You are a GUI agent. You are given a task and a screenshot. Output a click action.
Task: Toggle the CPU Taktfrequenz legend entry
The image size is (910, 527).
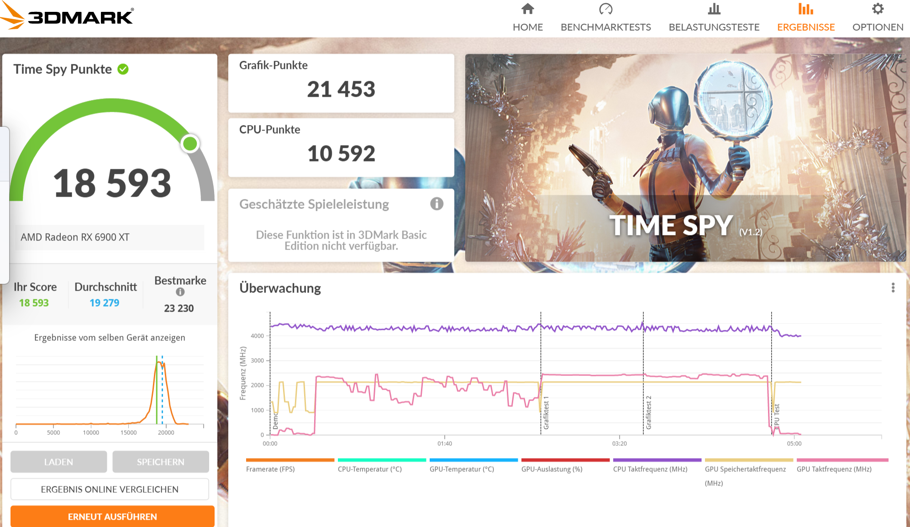coord(650,469)
